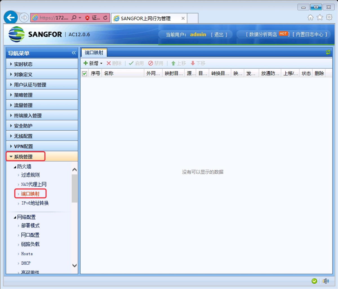Image resolution: width=338 pixels, height=289 pixels.
Task: Click the 上移 move up button
Action: tap(179, 63)
